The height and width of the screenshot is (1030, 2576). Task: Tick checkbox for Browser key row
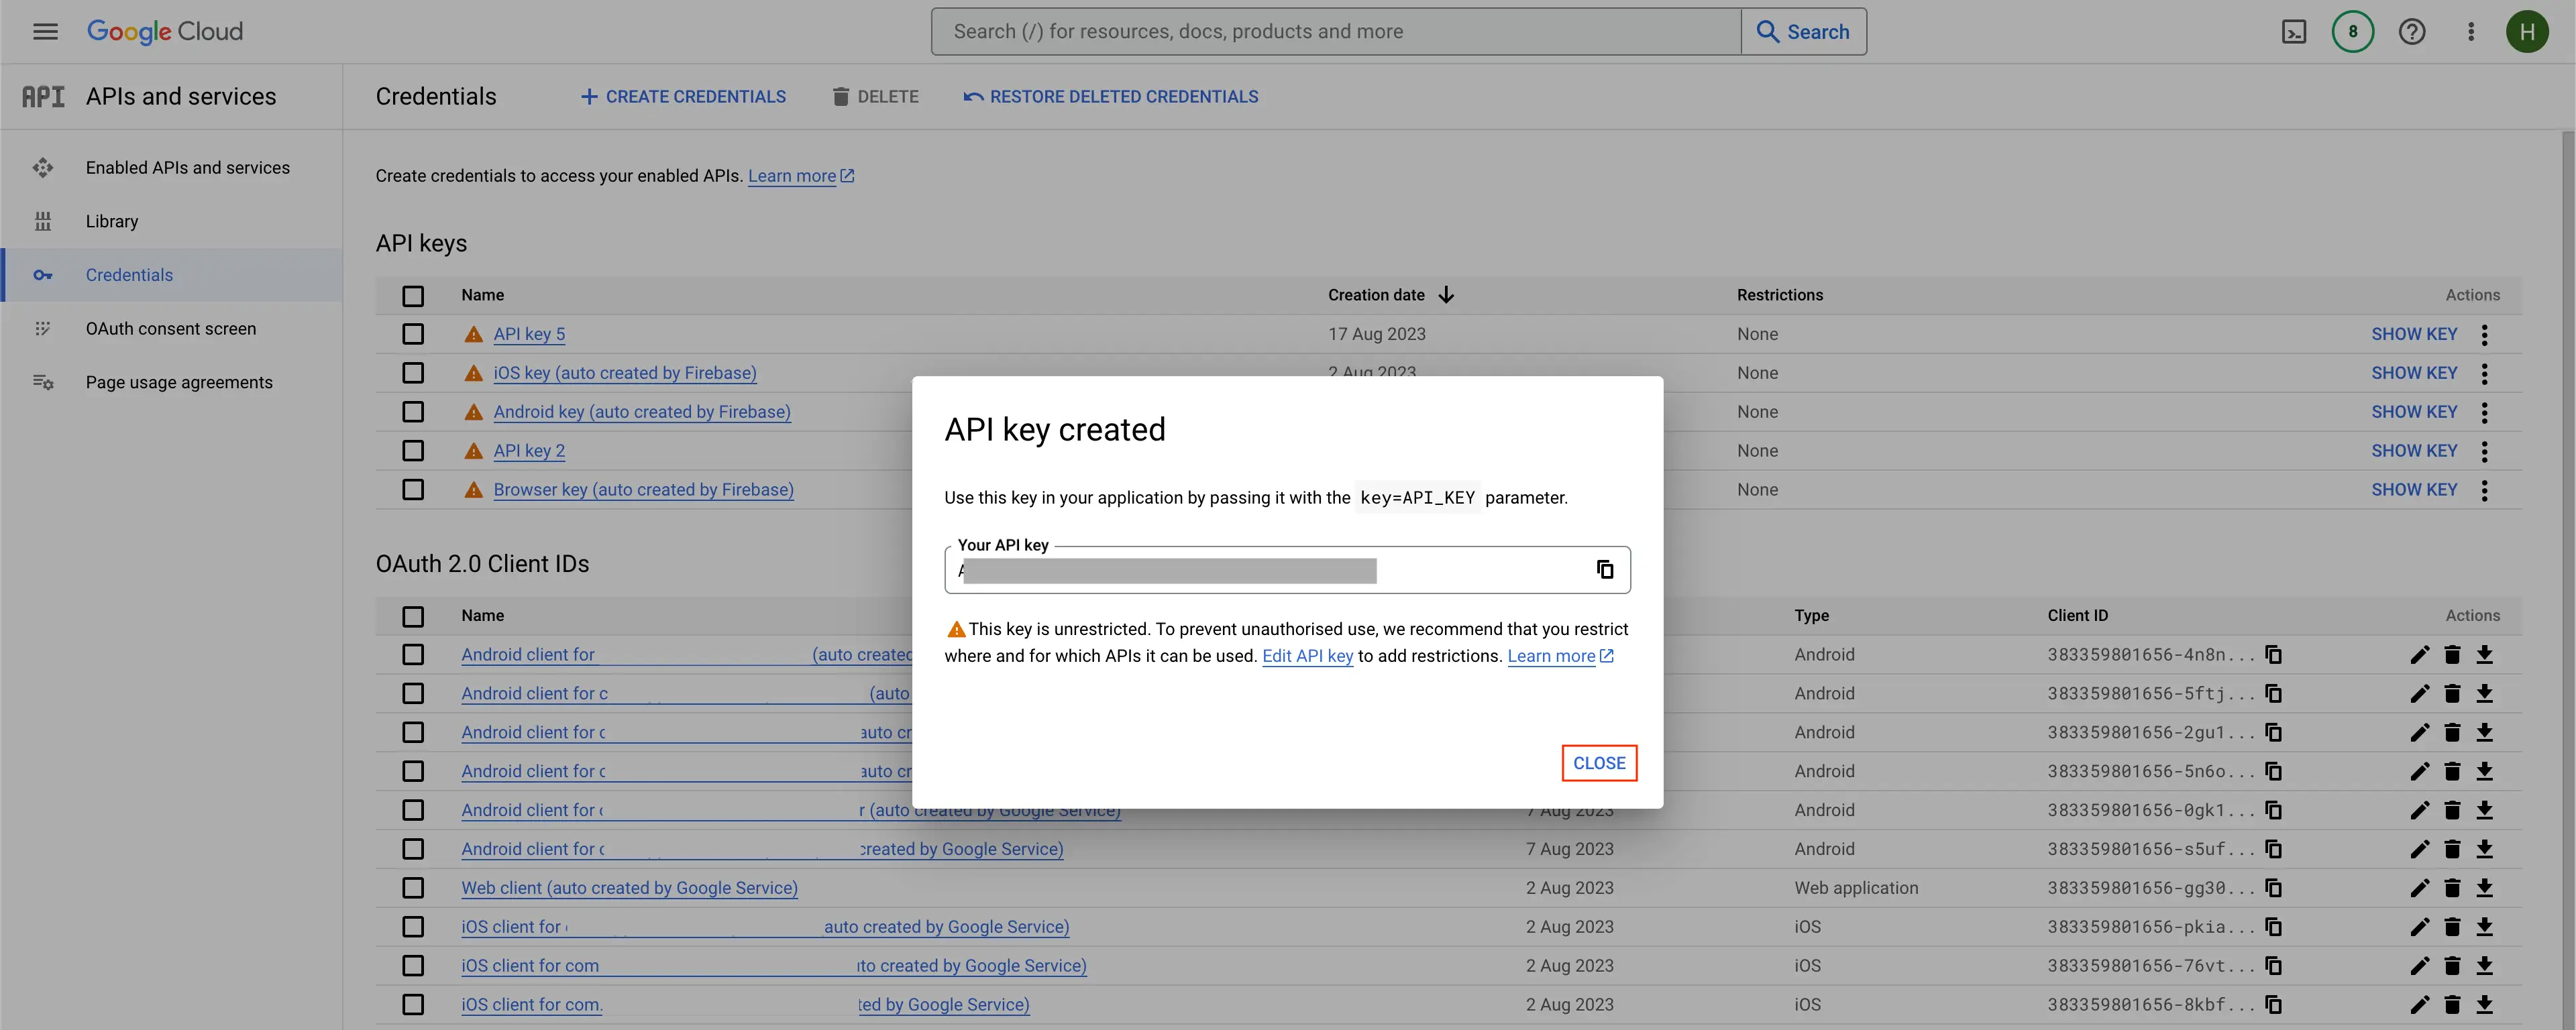413,490
